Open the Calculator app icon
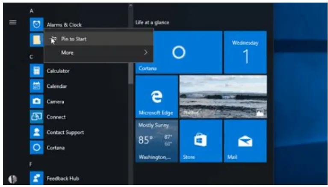Image resolution: width=328 pixels, height=187 pixels. [x=37, y=71]
